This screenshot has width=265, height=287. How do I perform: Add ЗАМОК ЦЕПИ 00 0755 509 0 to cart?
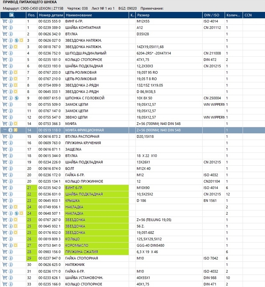(5, 104)
